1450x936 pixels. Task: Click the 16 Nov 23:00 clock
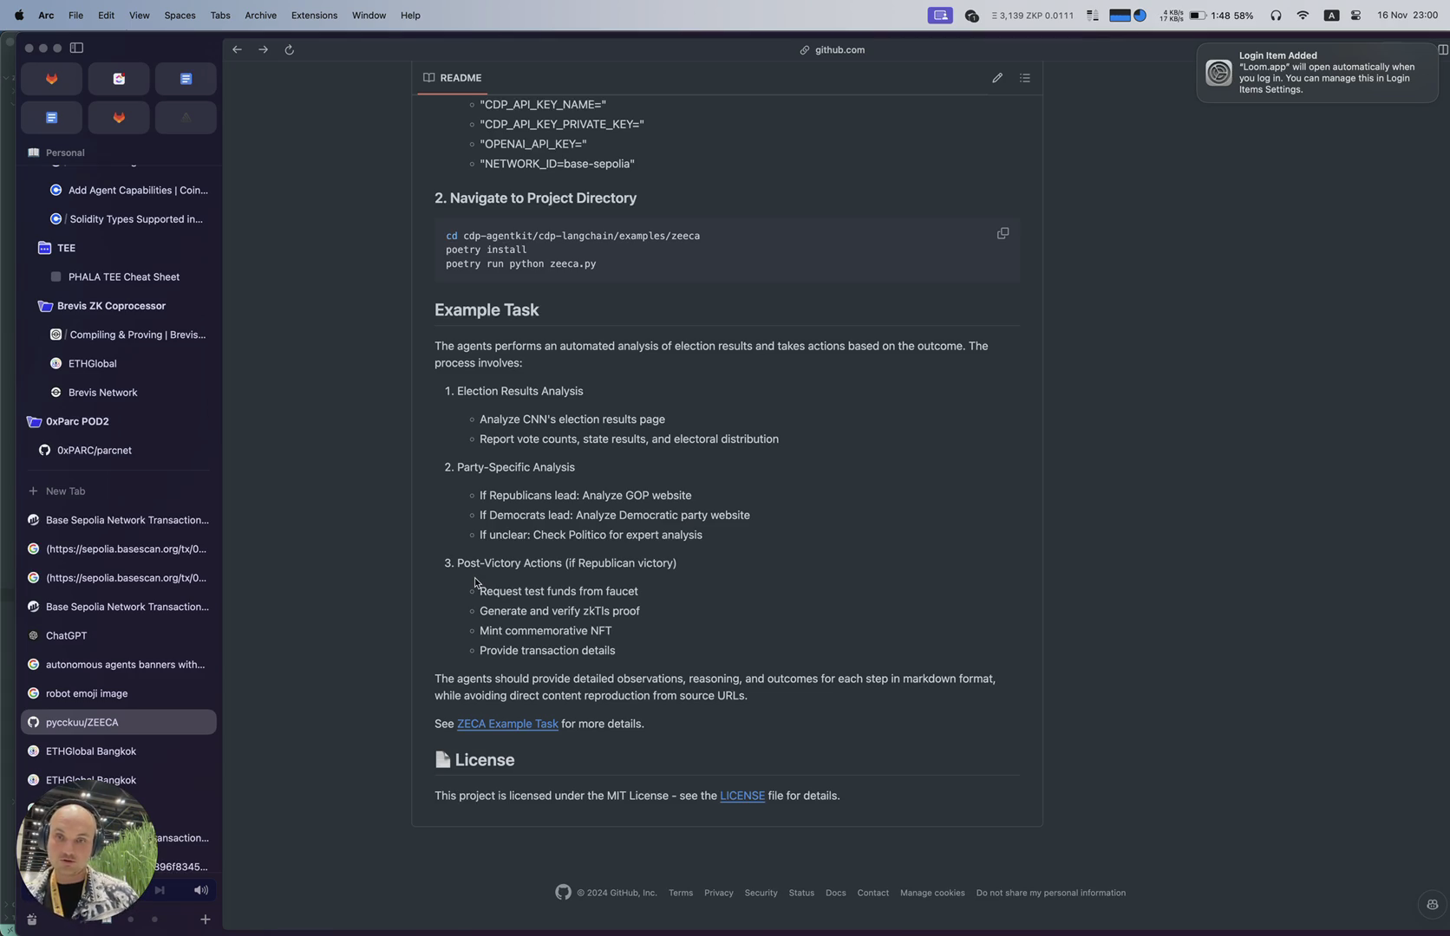click(x=1408, y=15)
